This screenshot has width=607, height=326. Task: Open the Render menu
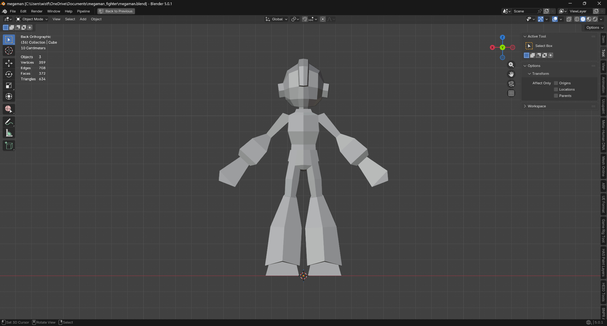click(37, 11)
